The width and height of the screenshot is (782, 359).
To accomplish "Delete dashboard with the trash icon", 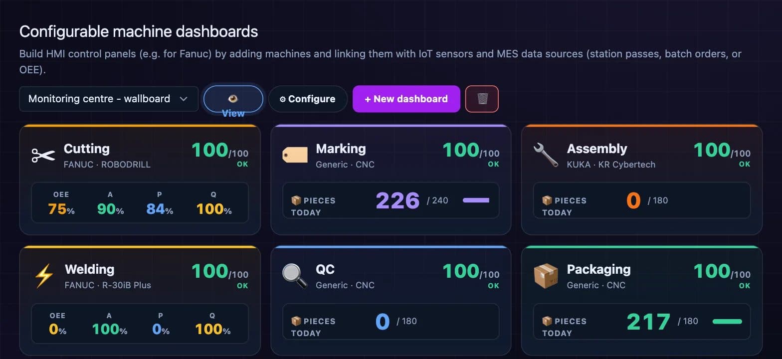I will (x=482, y=99).
